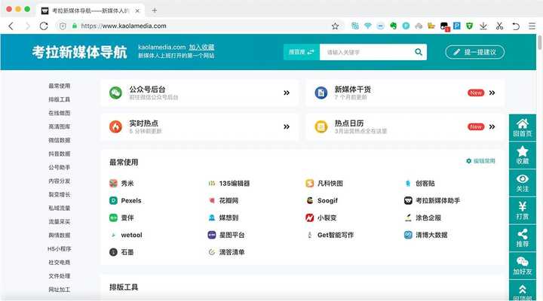Screen dimensions: 543x301
Task: Click the 提一提建议 button
Action: pyautogui.click(x=475, y=52)
